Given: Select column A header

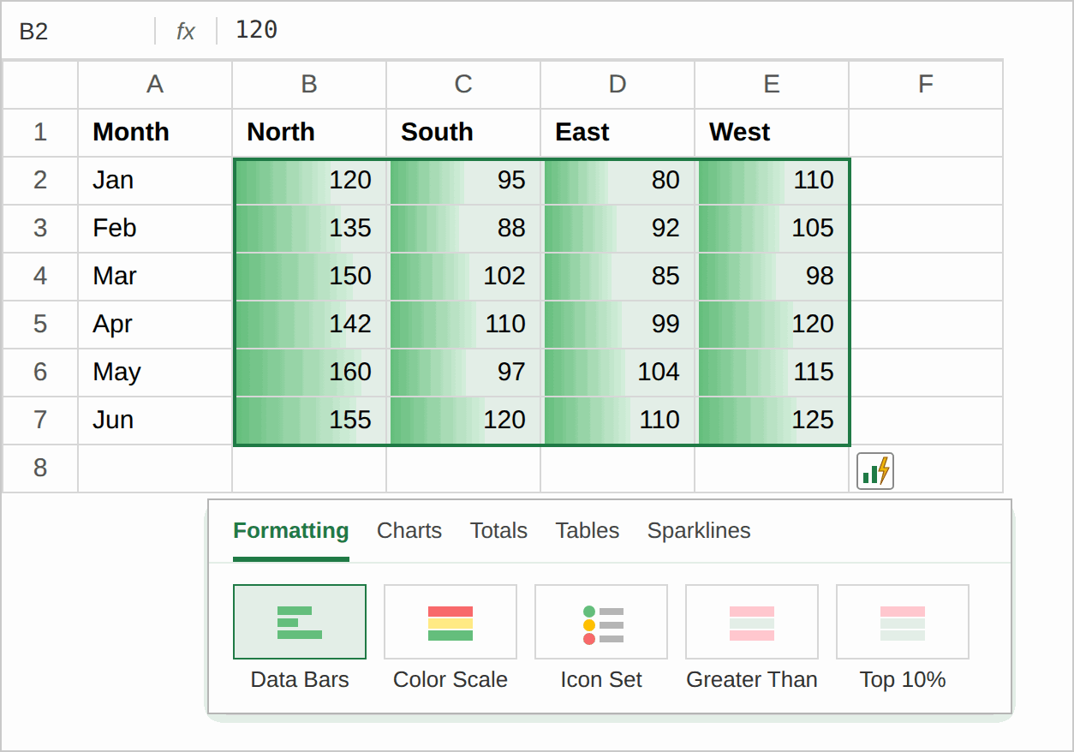Looking at the screenshot, I should (x=155, y=84).
